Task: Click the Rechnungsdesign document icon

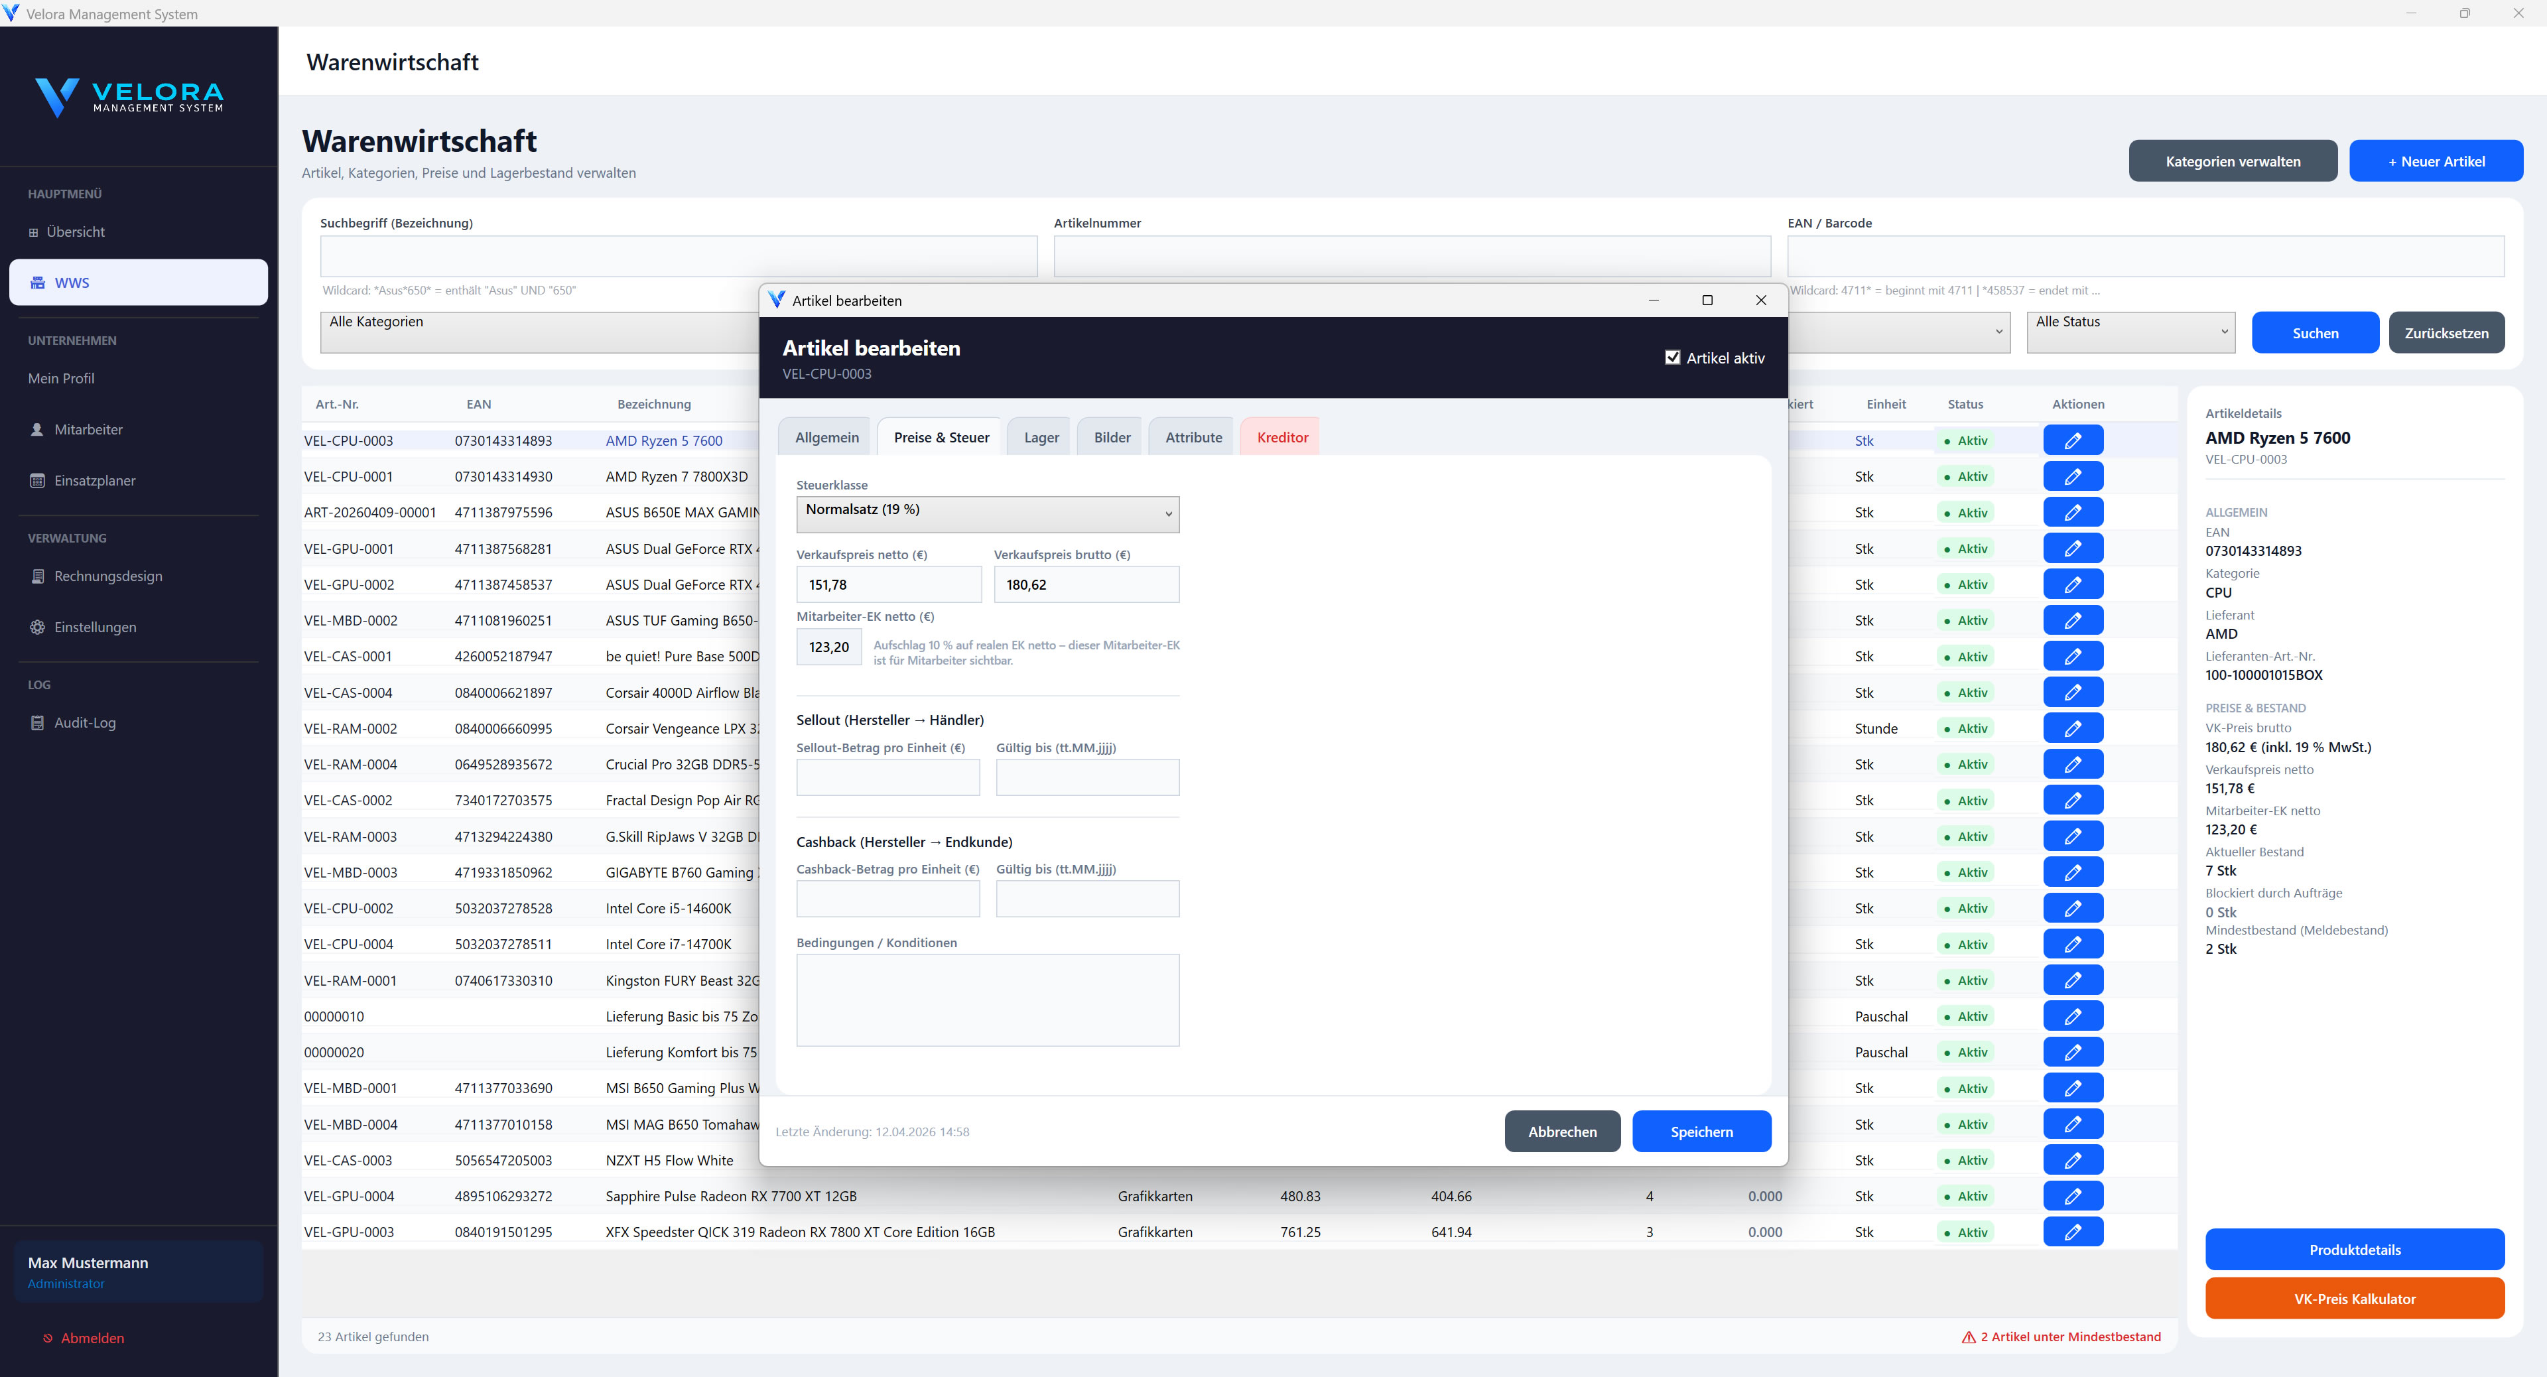Action: (38, 576)
